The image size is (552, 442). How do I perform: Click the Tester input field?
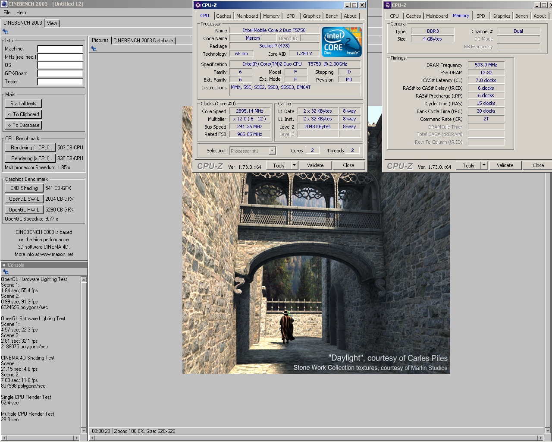coord(60,82)
